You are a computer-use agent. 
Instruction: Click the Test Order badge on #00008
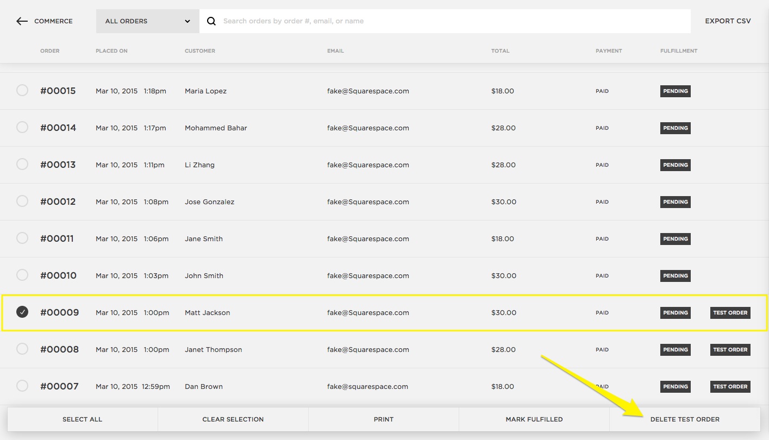point(730,350)
